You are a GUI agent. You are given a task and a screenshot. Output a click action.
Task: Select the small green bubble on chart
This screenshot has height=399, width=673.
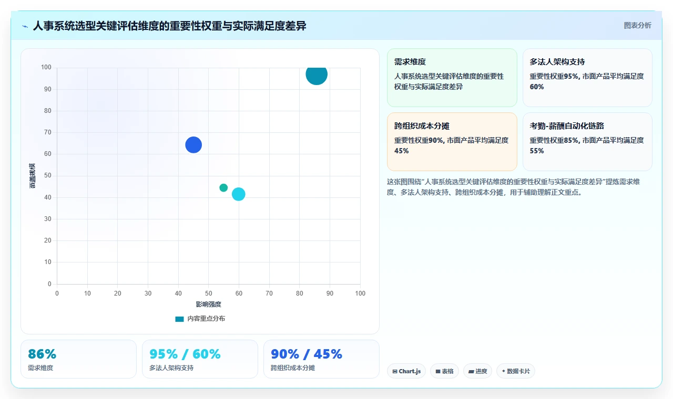(x=223, y=188)
